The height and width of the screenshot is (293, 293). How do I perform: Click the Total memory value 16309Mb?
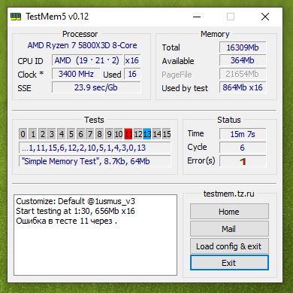coord(243,47)
